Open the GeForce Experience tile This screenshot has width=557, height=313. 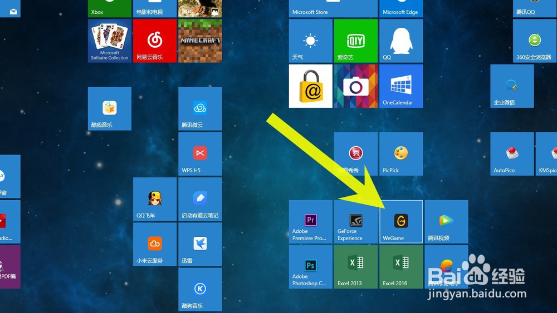[x=355, y=221]
